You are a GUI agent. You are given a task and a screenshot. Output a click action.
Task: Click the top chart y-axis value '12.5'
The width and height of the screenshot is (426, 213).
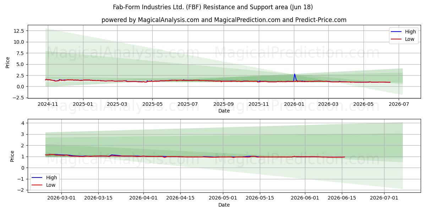point(19,31)
